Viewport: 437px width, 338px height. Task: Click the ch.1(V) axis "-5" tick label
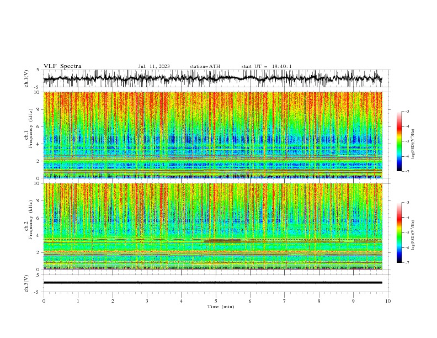click(38, 87)
